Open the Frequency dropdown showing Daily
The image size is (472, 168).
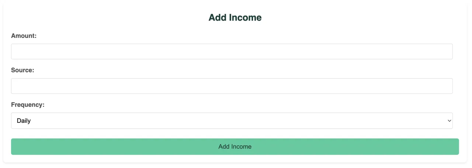coord(232,121)
